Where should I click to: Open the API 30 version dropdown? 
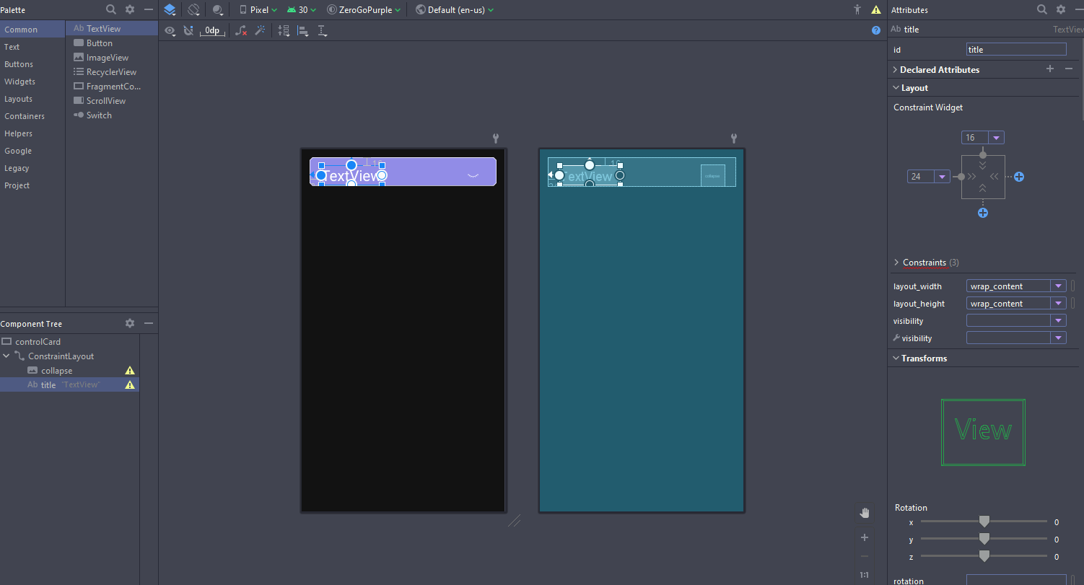pos(302,10)
